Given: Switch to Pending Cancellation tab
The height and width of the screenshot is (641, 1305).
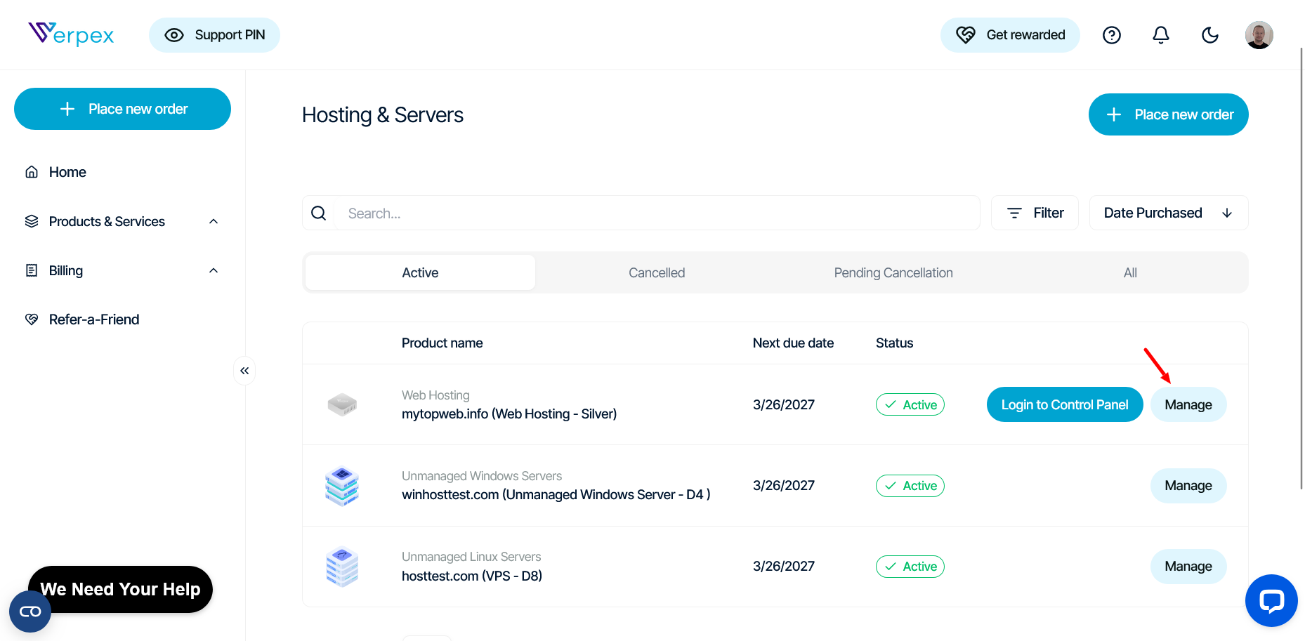Looking at the screenshot, I should [x=893, y=272].
